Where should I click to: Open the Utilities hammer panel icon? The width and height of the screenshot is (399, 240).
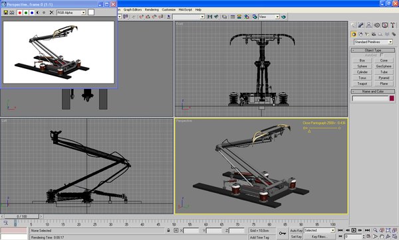[393, 25]
